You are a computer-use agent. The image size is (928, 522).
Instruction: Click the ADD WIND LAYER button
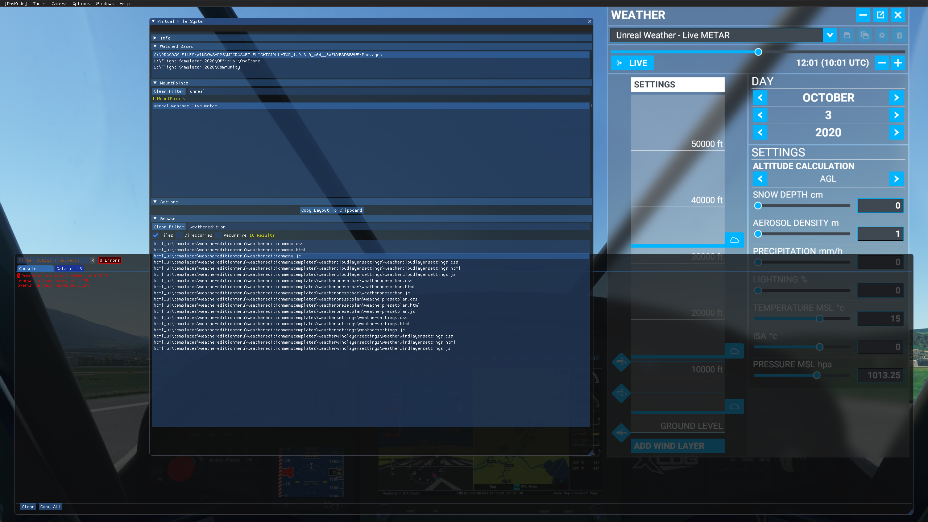click(677, 446)
